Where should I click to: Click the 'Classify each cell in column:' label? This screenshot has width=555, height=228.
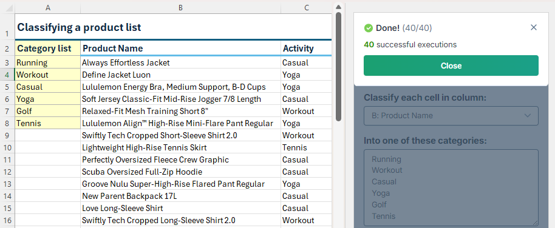425,98
